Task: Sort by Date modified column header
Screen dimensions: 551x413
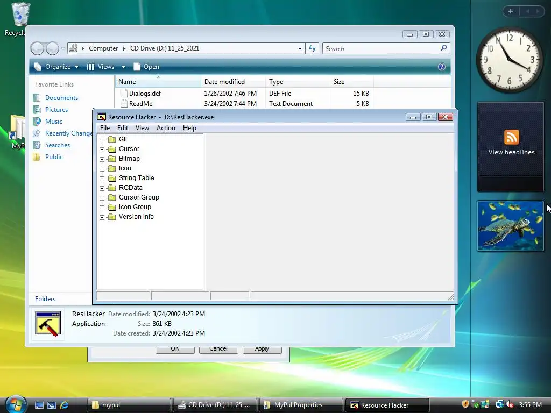Action: click(x=233, y=82)
